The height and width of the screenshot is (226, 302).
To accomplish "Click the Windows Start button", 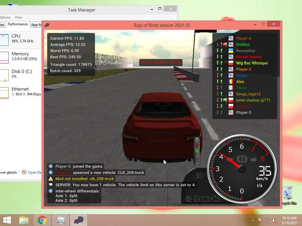I will [7, 220].
